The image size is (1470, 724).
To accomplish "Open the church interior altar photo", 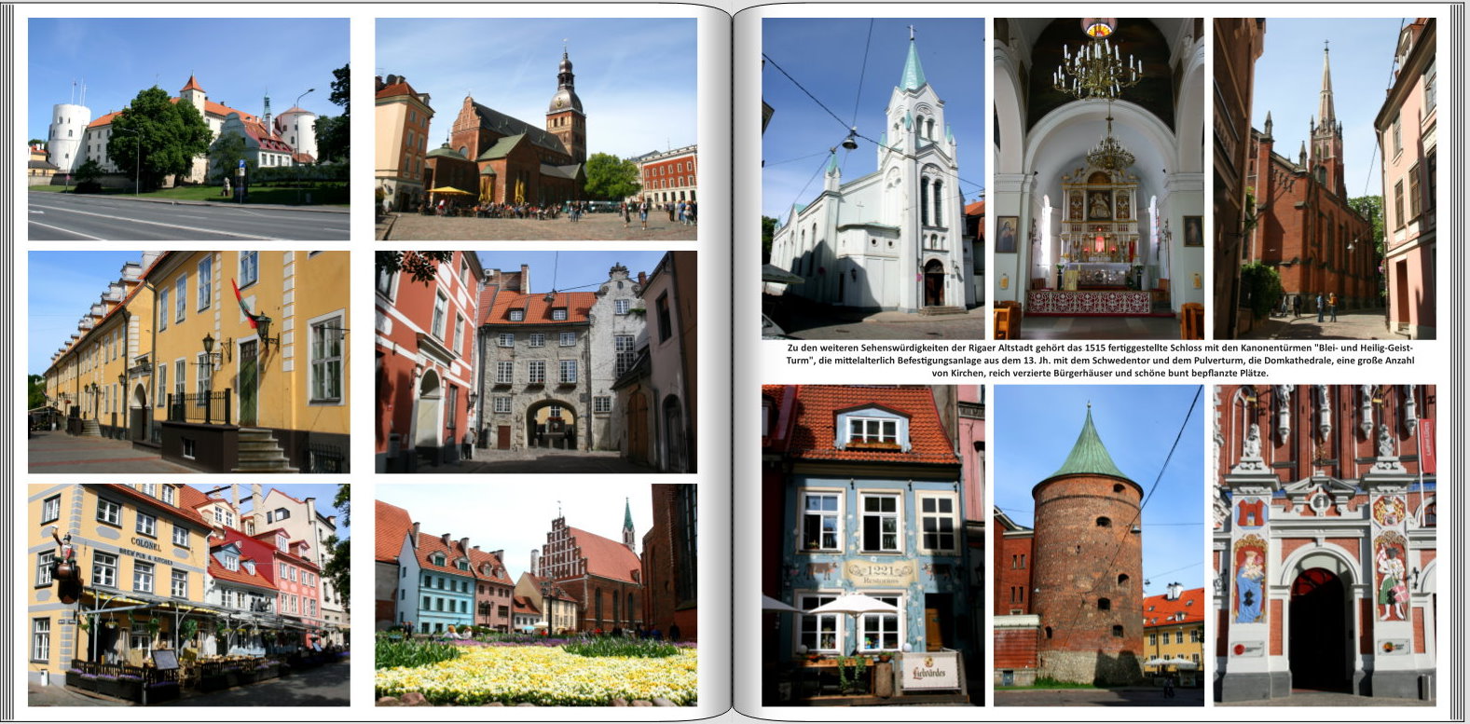I will pos(1098,178).
